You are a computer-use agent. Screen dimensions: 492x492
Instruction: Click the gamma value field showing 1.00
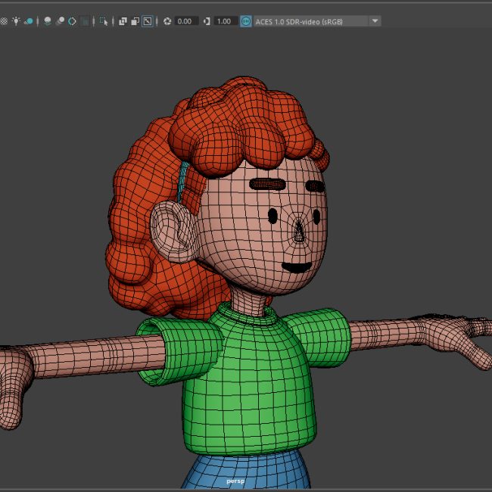coord(226,21)
